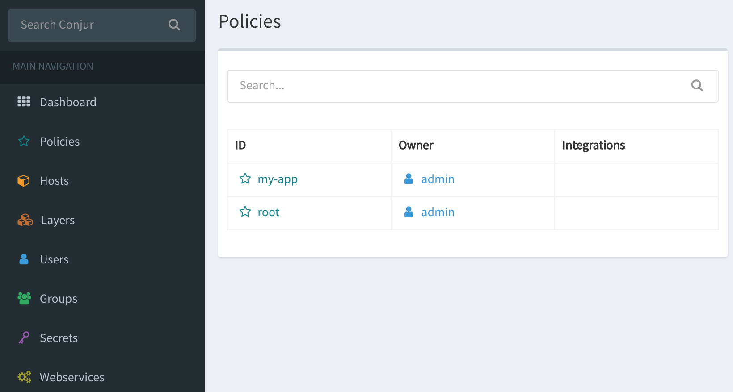The height and width of the screenshot is (392, 733).
Task: Click the Search Conjur magnifier icon
Action: click(174, 25)
